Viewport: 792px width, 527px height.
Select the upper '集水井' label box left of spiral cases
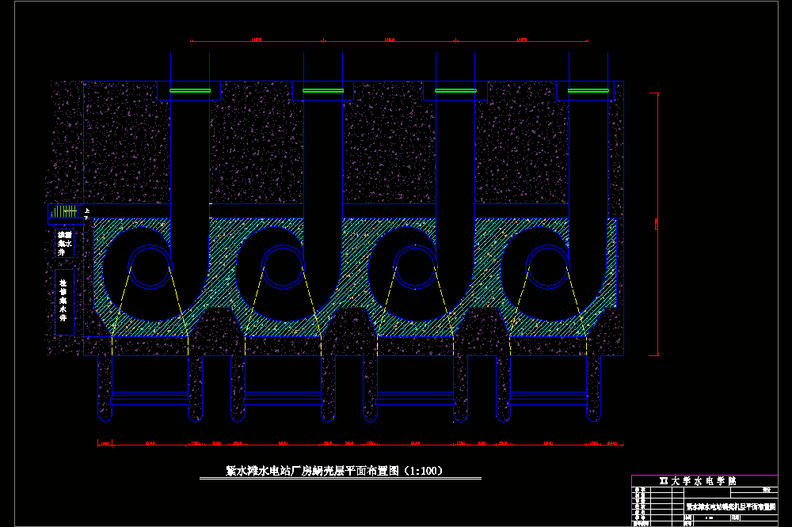tap(65, 243)
